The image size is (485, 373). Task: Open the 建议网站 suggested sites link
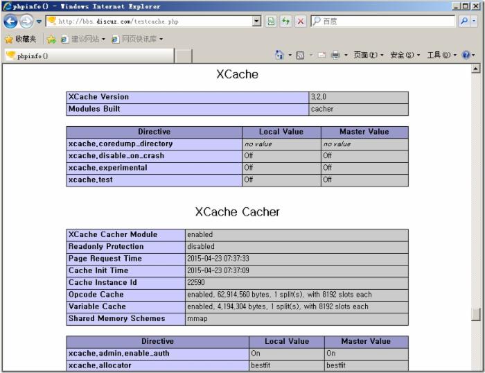coord(82,39)
